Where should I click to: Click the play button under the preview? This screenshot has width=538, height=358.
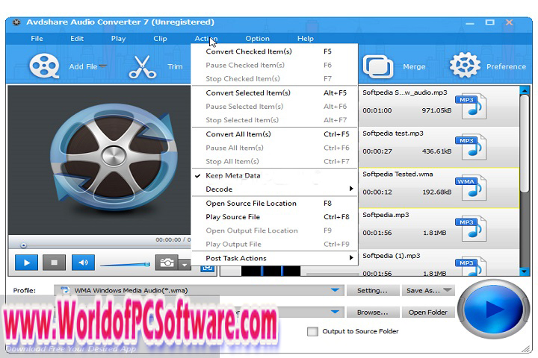click(x=26, y=263)
